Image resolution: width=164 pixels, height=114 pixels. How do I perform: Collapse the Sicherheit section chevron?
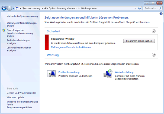pyautogui.click(x=154, y=31)
